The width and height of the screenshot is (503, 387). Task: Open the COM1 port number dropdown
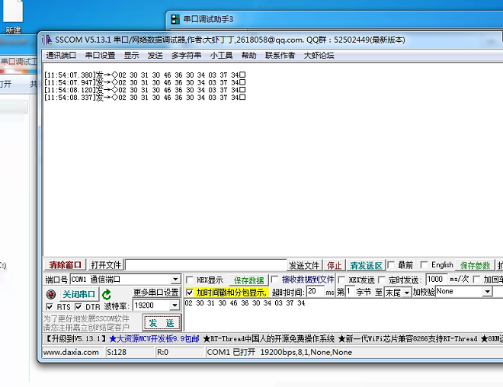175,280
